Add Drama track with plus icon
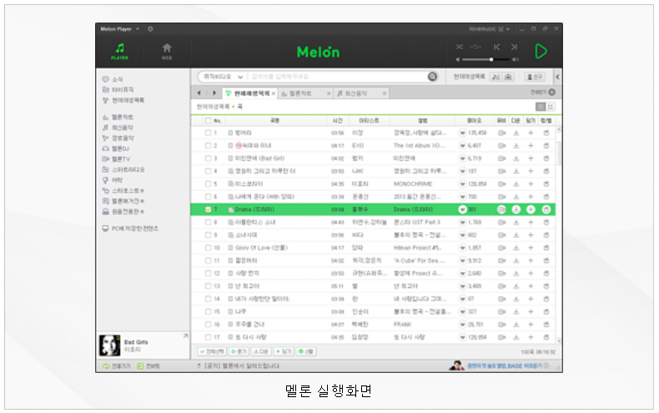The height and width of the screenshot is (413, 659). pyautogui.click(x=531, y=209)
